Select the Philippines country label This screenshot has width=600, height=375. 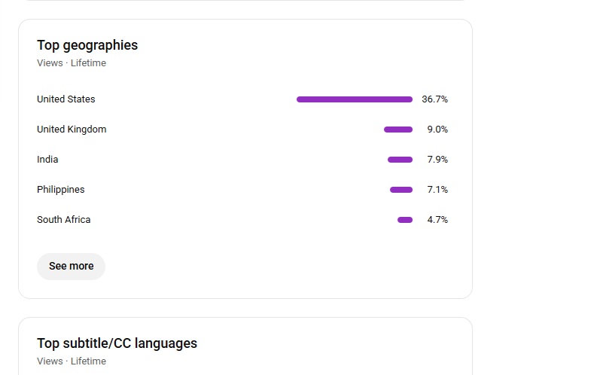61,190
